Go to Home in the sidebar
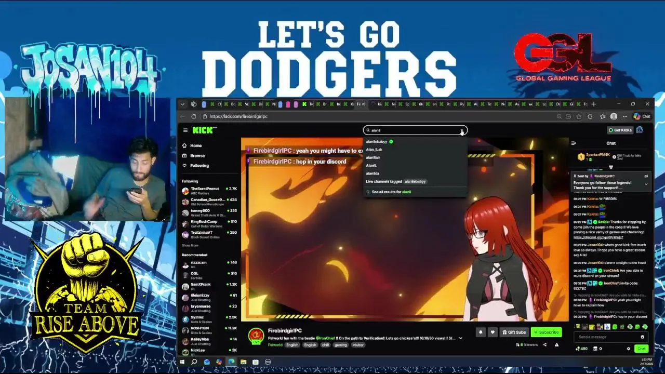 click(192, 145)
